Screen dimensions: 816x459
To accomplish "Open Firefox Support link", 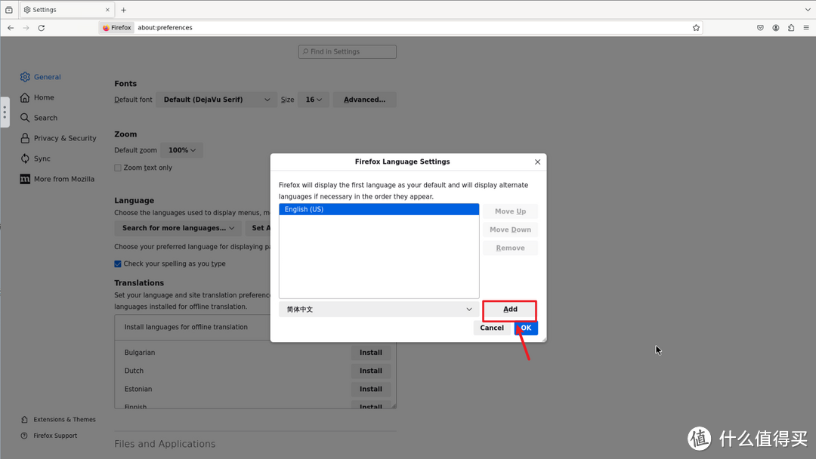I will [x=49, y=436].
